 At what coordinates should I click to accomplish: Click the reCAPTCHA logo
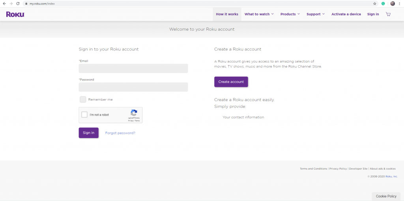click(x=134, y=113)
